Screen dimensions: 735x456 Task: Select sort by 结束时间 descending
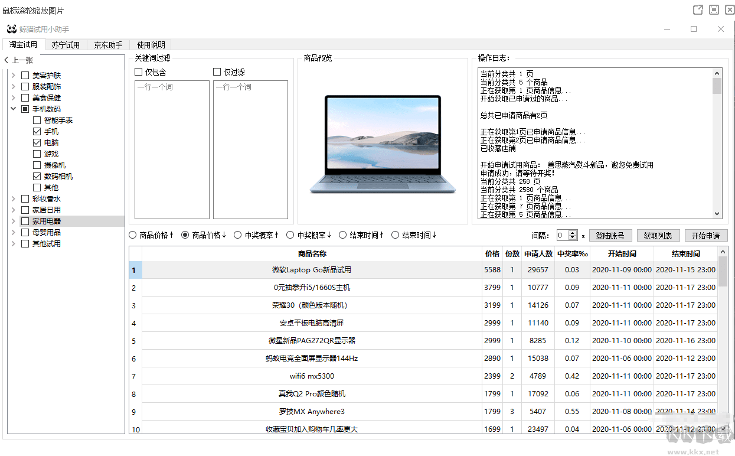pyautogui.click(x=396, y=235)
